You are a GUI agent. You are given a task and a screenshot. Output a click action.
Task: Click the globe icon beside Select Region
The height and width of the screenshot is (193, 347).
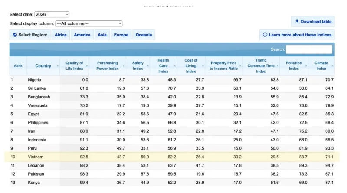coord(15,35)
